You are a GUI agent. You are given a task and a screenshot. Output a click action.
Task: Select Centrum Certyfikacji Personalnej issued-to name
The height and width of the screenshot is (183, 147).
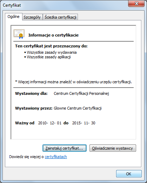click(81, 93)
